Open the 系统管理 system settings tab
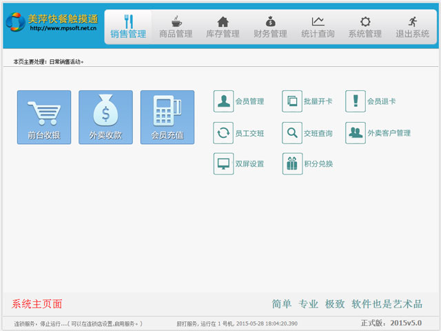 pyautogui.click(x=365, y=28)
